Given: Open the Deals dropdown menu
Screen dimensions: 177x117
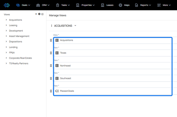Looking at the screenshot, I should tap(26, 5).
